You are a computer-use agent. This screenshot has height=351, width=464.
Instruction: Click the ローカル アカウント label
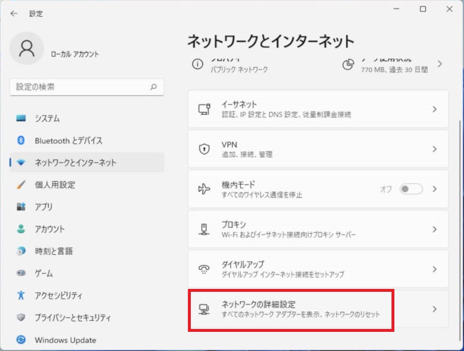click(x=75, y=54)
